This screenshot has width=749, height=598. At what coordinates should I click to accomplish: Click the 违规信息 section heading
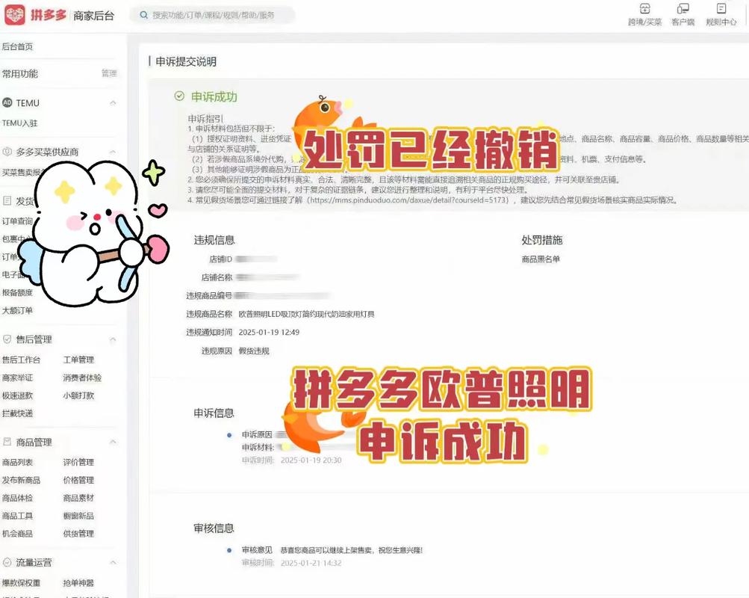214,240
